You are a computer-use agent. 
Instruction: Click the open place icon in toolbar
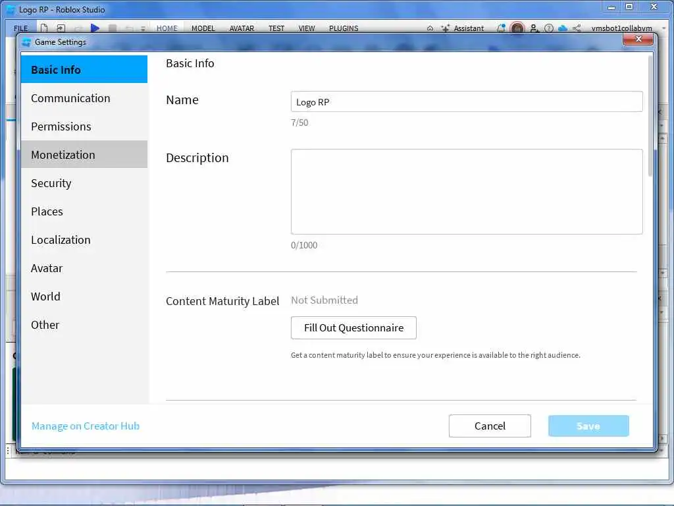coord(61,28)
